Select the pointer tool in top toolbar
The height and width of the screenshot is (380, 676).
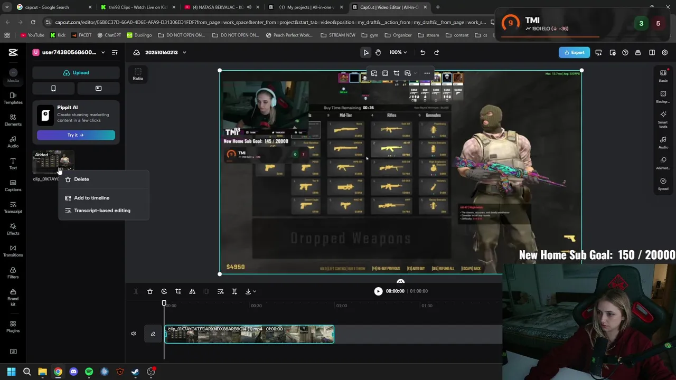pos(366,52)
